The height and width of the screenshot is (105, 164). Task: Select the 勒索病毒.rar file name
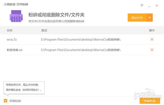[15, 50]
